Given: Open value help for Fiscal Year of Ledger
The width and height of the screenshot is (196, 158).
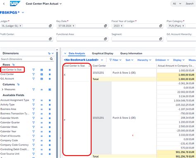Looking at the screenshot, I should (160, 26).
